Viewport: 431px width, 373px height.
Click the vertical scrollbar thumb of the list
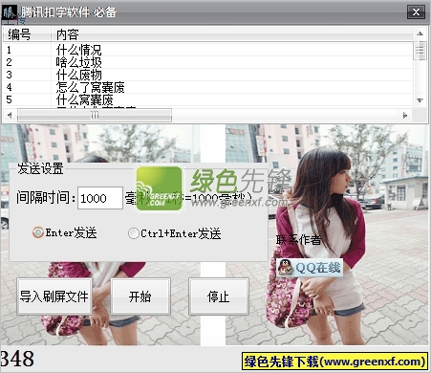[420, 51]
